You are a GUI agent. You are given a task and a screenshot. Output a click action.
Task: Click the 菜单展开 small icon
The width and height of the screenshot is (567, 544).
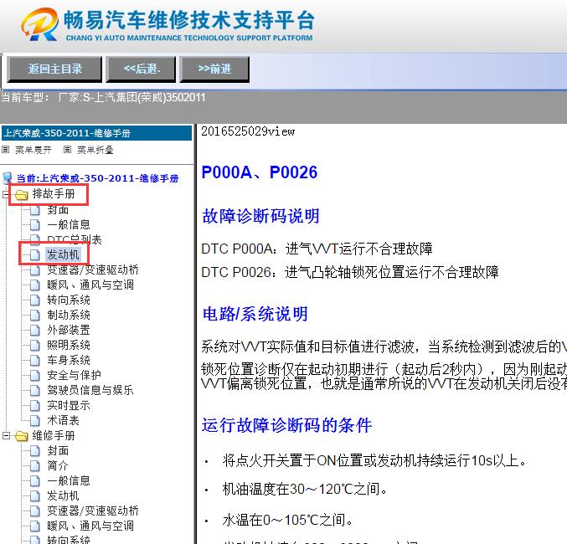(x=5, y=149)
